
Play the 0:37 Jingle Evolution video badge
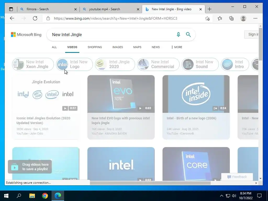(70, 108)
